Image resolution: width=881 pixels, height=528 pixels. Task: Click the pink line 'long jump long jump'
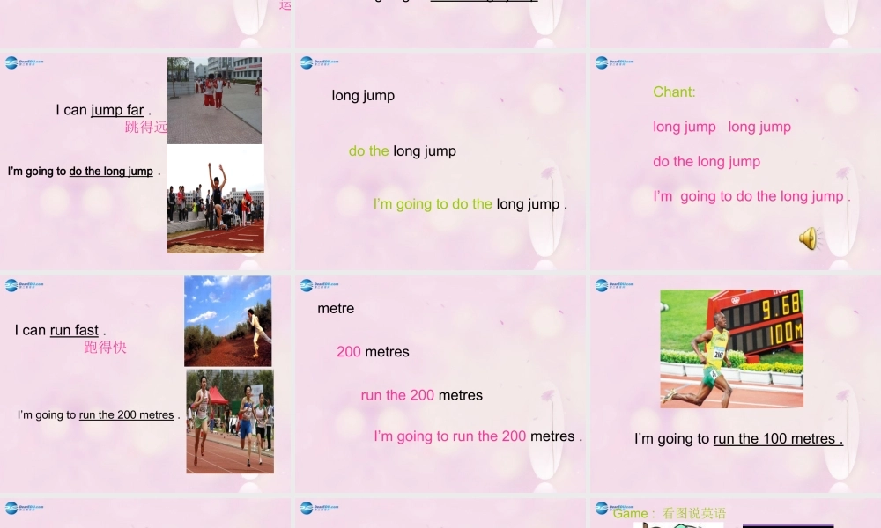coord(722,128)
